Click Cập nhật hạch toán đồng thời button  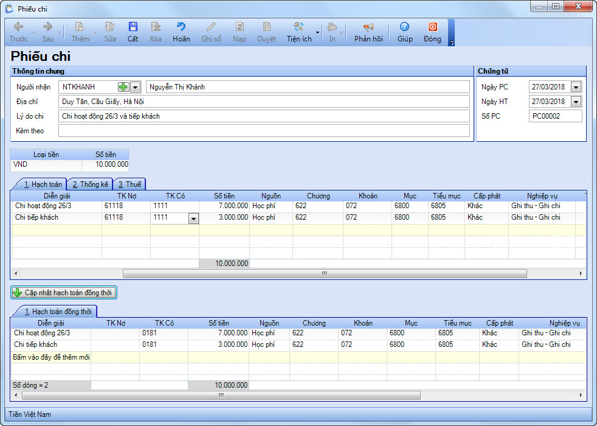64,293
